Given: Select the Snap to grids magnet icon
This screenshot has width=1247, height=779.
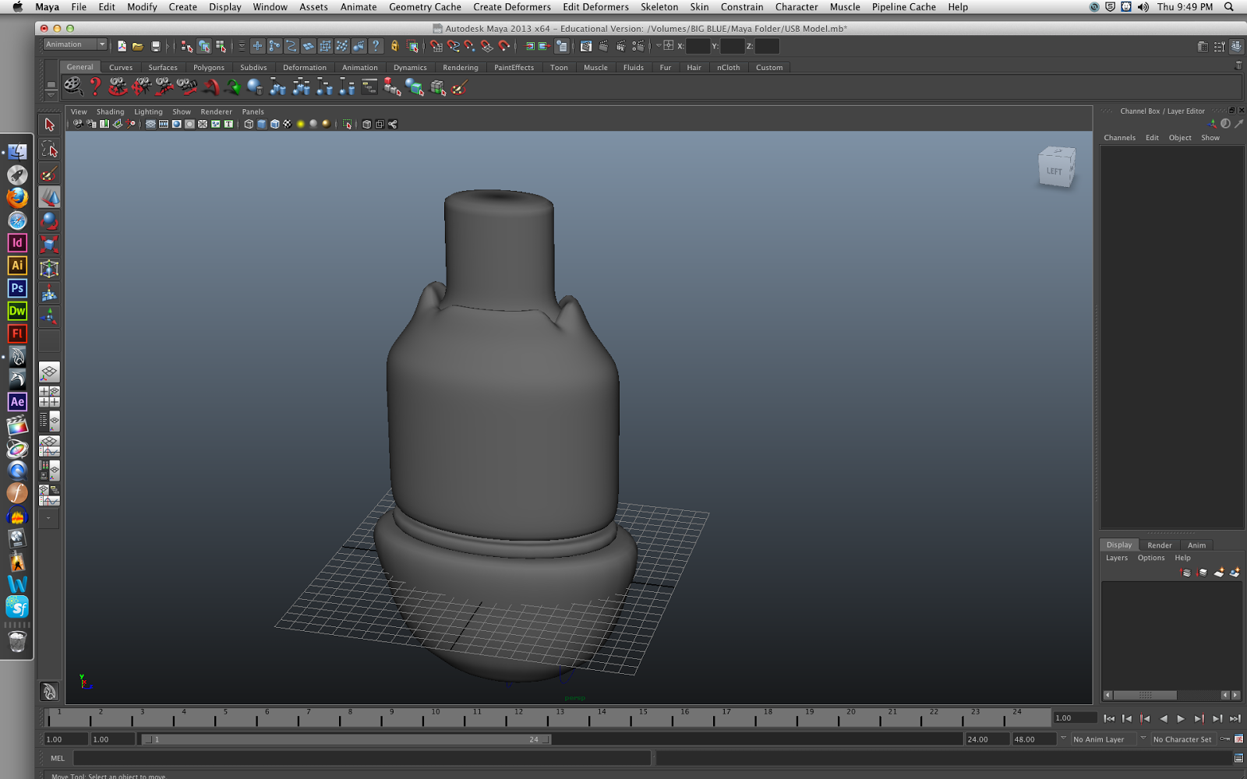Looking at the screenshot, I should (x=435, y=45).
